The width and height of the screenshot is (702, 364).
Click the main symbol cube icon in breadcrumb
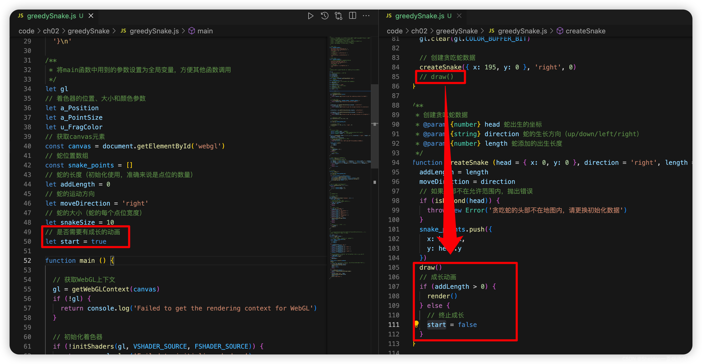(x=192, y=31)
